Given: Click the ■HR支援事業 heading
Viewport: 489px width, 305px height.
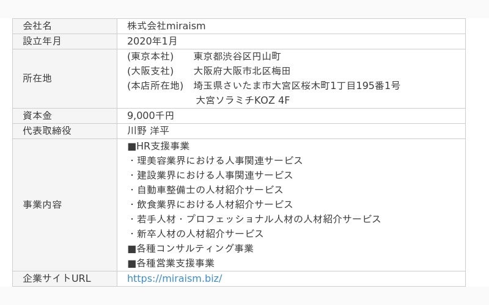Looking at the screenshot, I should point(158,146).
